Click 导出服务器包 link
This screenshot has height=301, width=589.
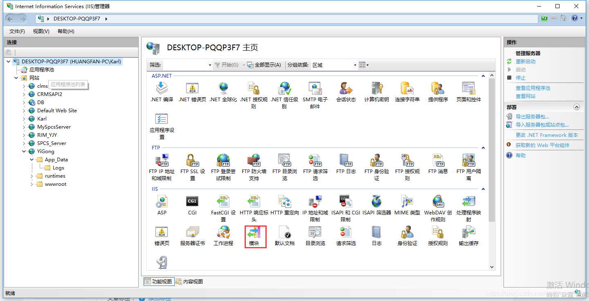(x=532, y=117)
